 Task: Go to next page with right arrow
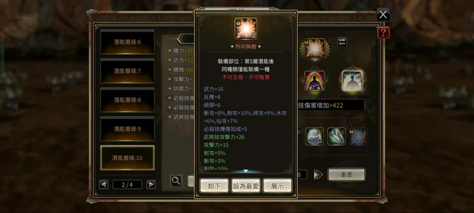pyautogui.click(x=151, y=185)
